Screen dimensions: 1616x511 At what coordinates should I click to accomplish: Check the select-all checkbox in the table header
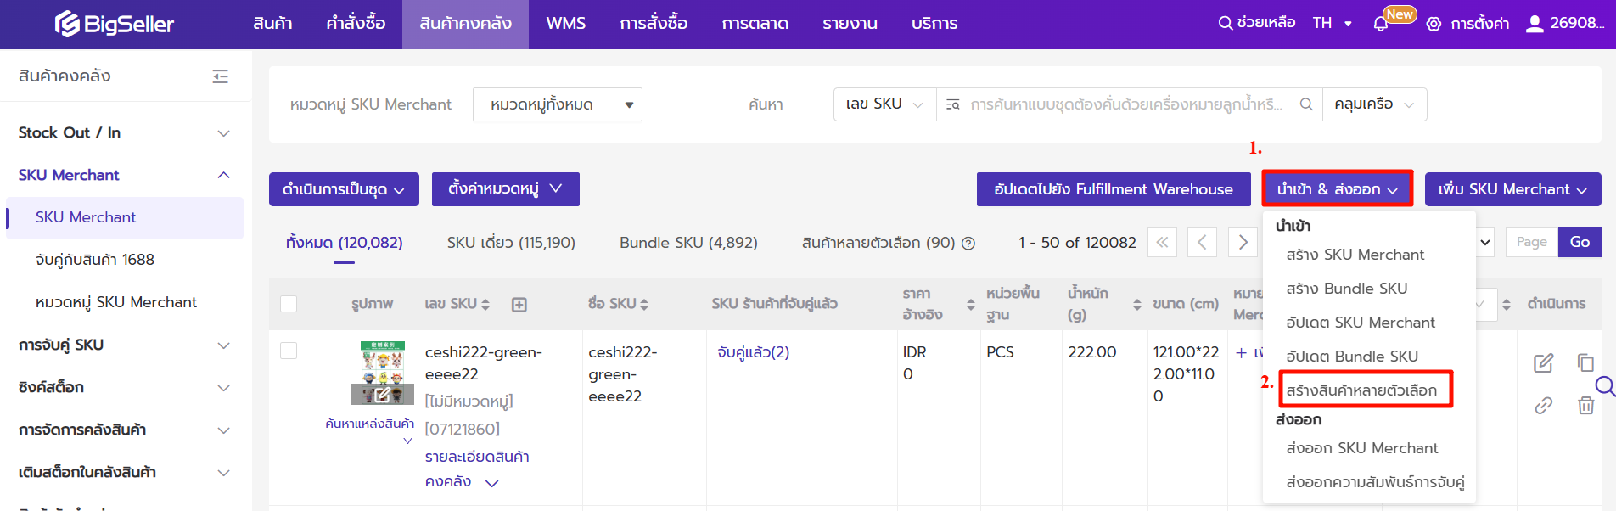pyautogui.click(x=289, y=304)
